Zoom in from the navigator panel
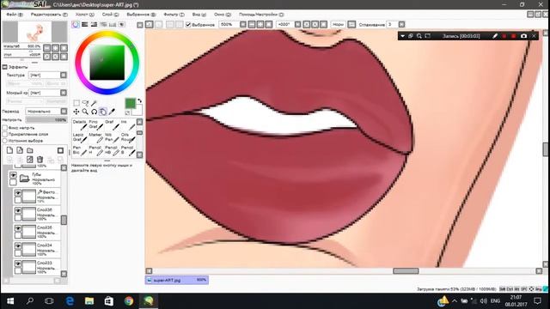Screen dimensions: 550x309 click(x=55, y=48)
